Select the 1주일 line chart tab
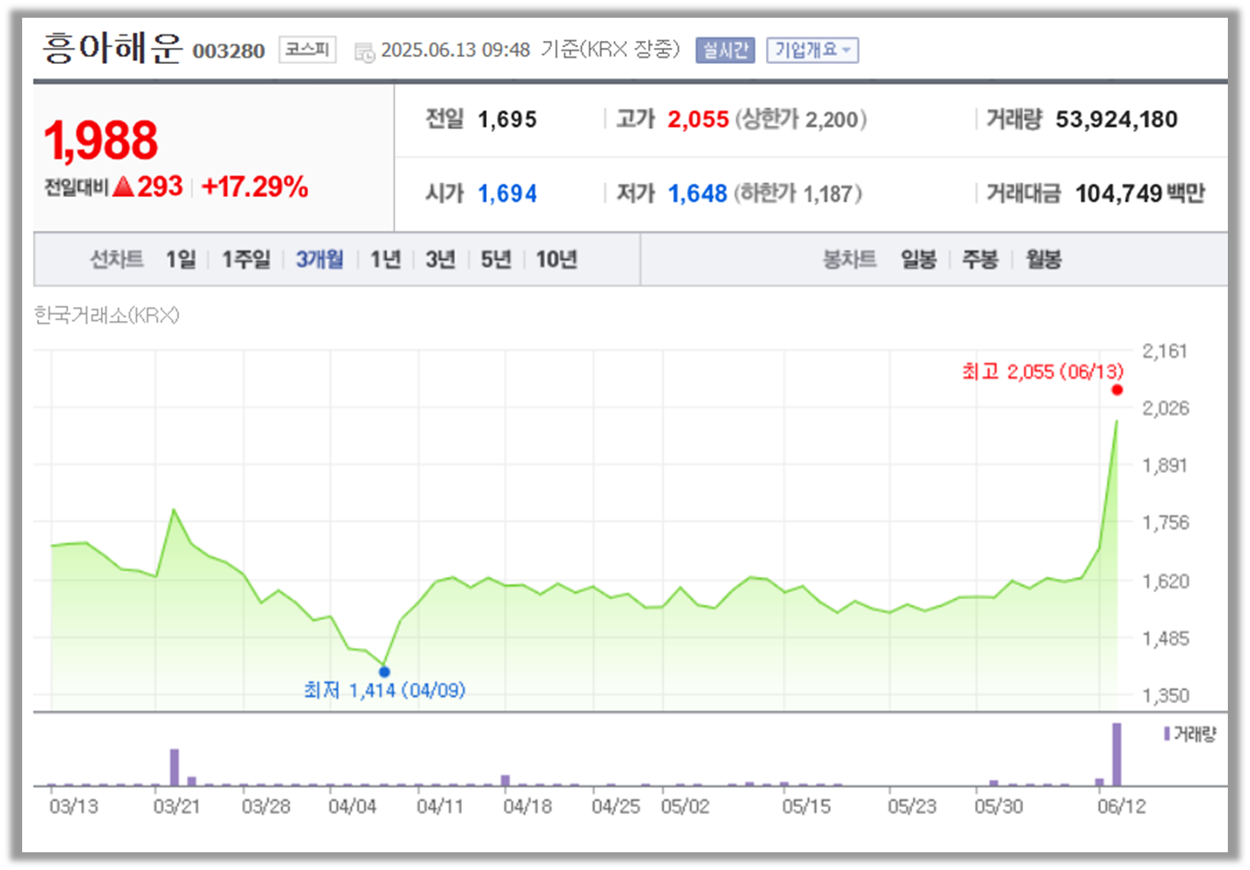1250x870 pixels. coord(246,259)
